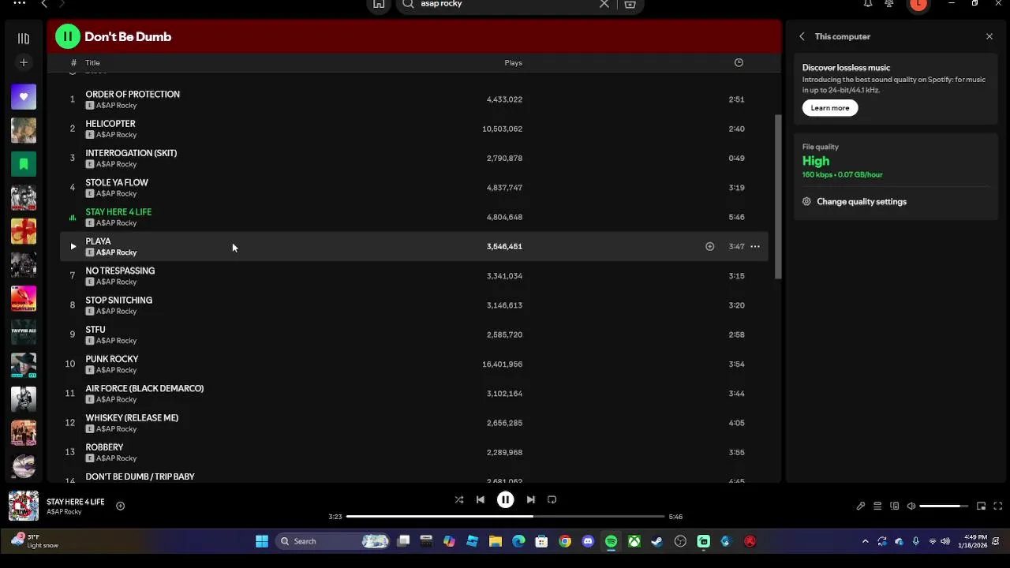Open Windows Start menu
Viewport: 1010px width, 568px height.
click(x=262, y=541)
